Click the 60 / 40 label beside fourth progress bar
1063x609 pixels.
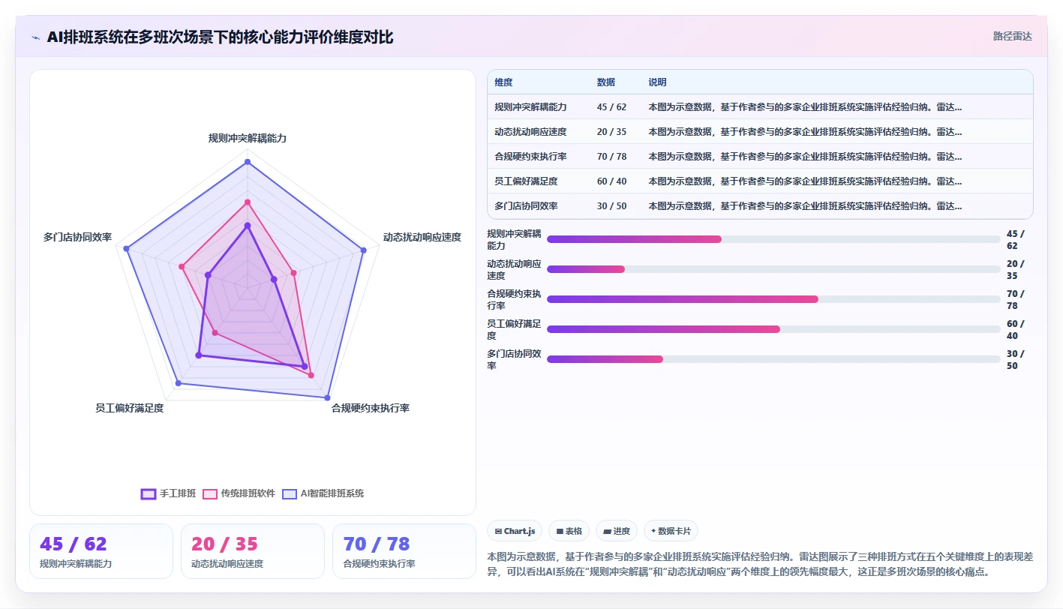(1016, 329)
